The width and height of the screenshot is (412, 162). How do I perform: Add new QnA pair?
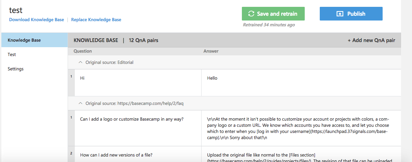[371, 40]
